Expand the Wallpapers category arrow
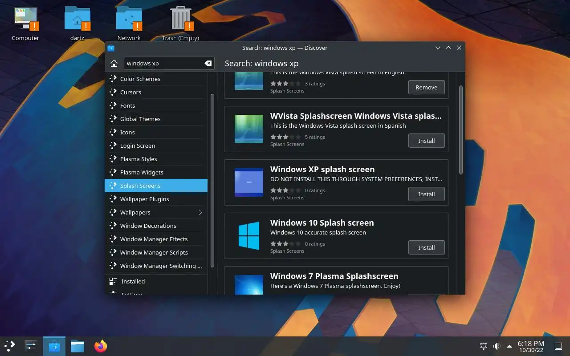This screenshot has height=356, width=570. click(200, 212)
